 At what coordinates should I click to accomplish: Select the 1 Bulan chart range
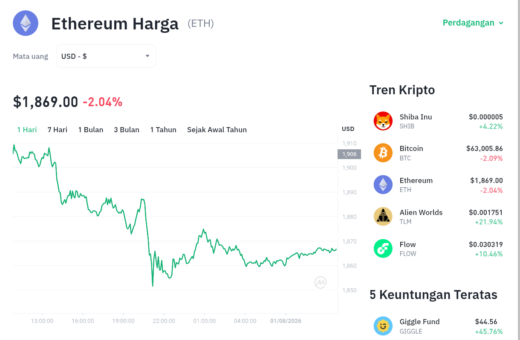tap(91, 130)
